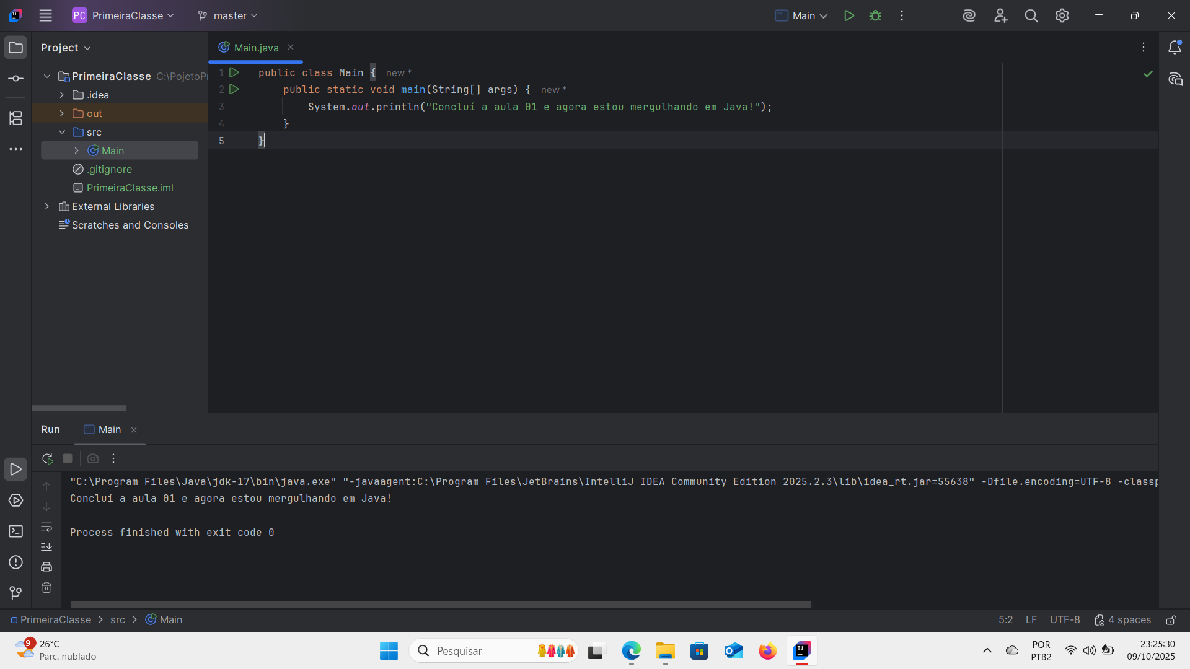The image size is (1190, 669).
Task: Open the Git tool window icon
Action: (15, 593)
